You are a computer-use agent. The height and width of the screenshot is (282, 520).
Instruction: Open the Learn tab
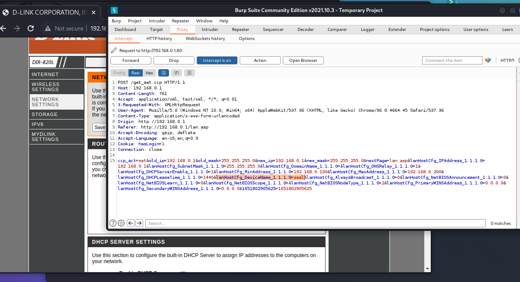[x=507, y=30]
